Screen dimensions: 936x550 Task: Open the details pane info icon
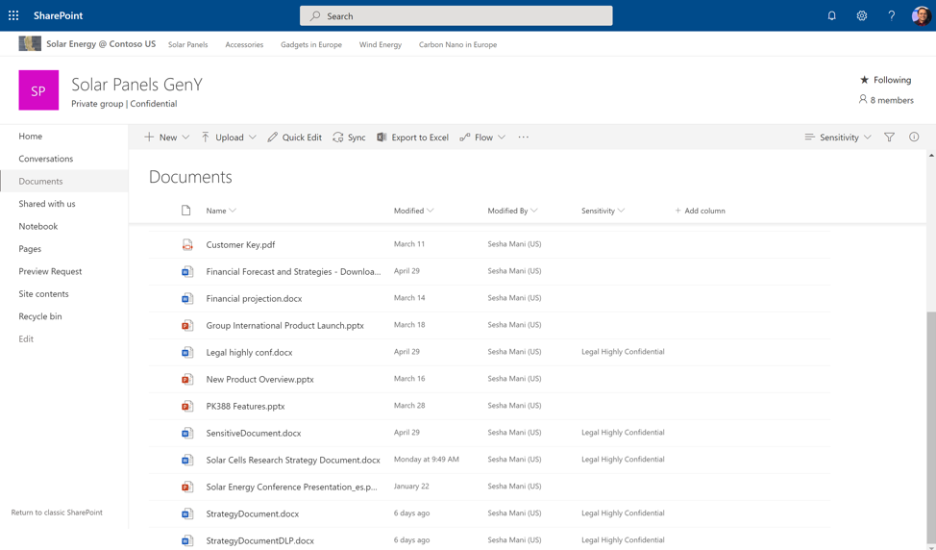click(914, 137)
